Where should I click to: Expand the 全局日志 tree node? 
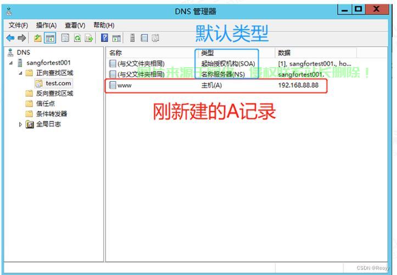click(20, 124)
